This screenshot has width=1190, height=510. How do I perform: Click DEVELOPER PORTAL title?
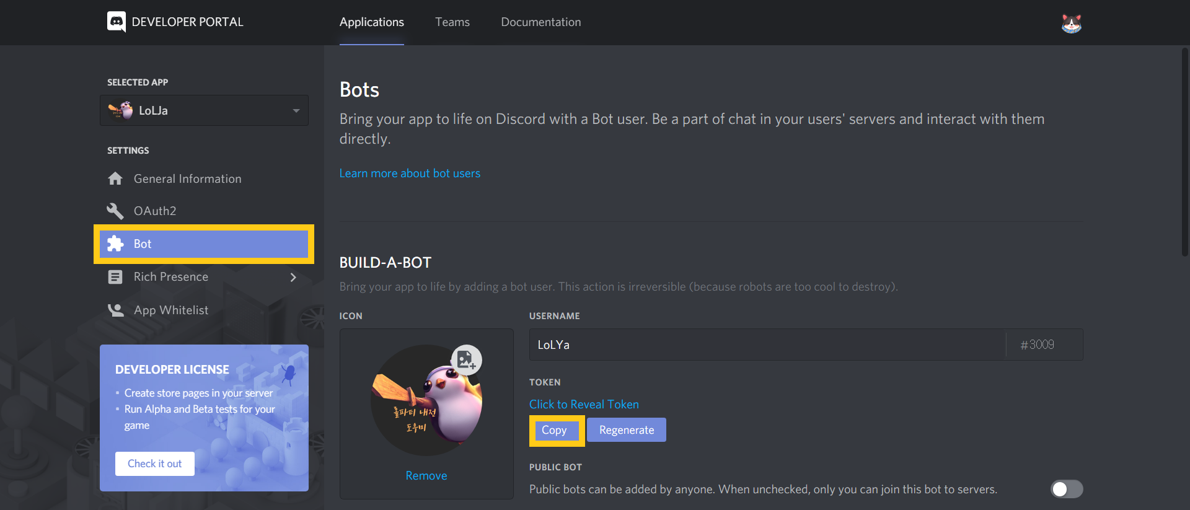point(187,22)
